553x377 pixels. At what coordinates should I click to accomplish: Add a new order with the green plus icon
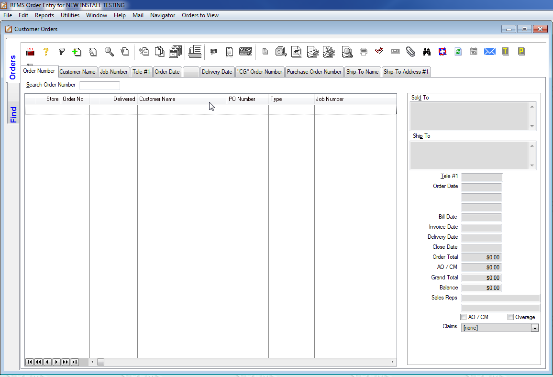(x=77, y=51)
